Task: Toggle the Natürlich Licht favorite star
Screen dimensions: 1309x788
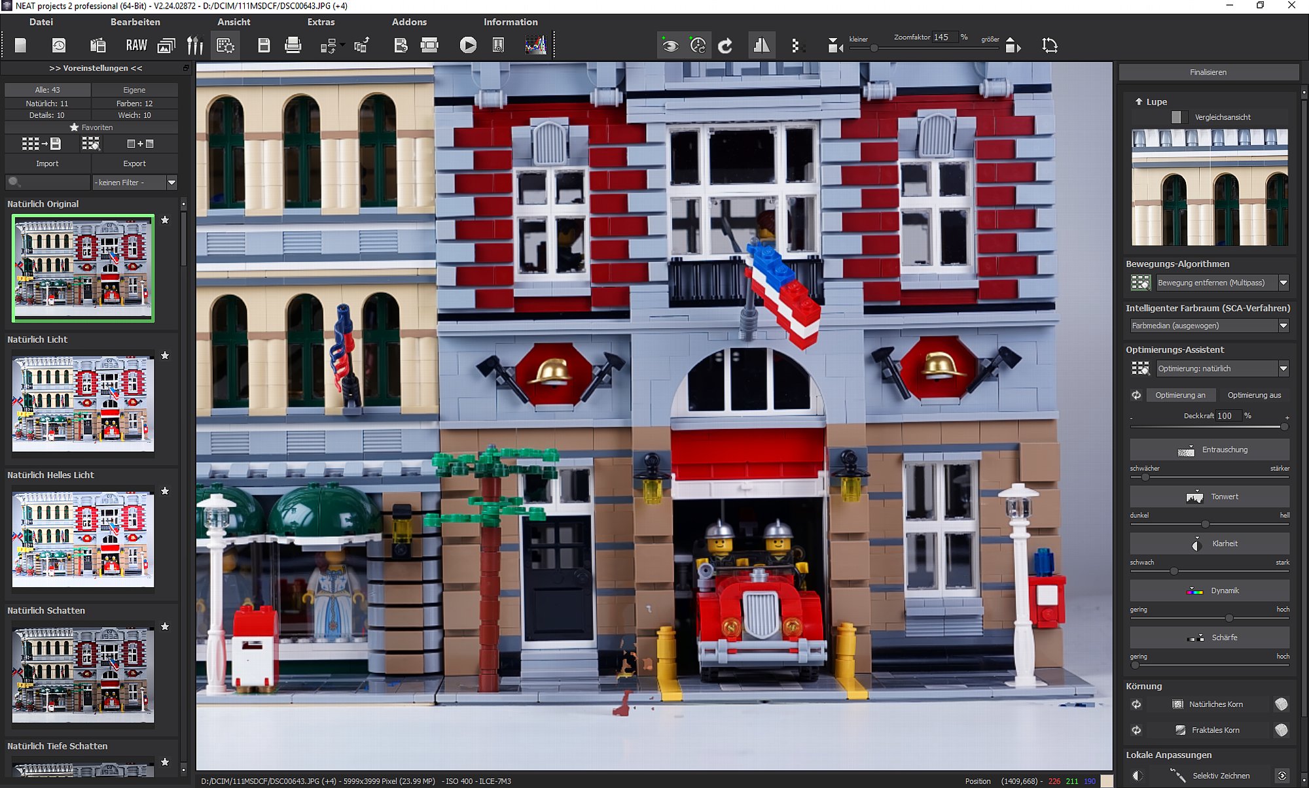Action: coord(165,356)
